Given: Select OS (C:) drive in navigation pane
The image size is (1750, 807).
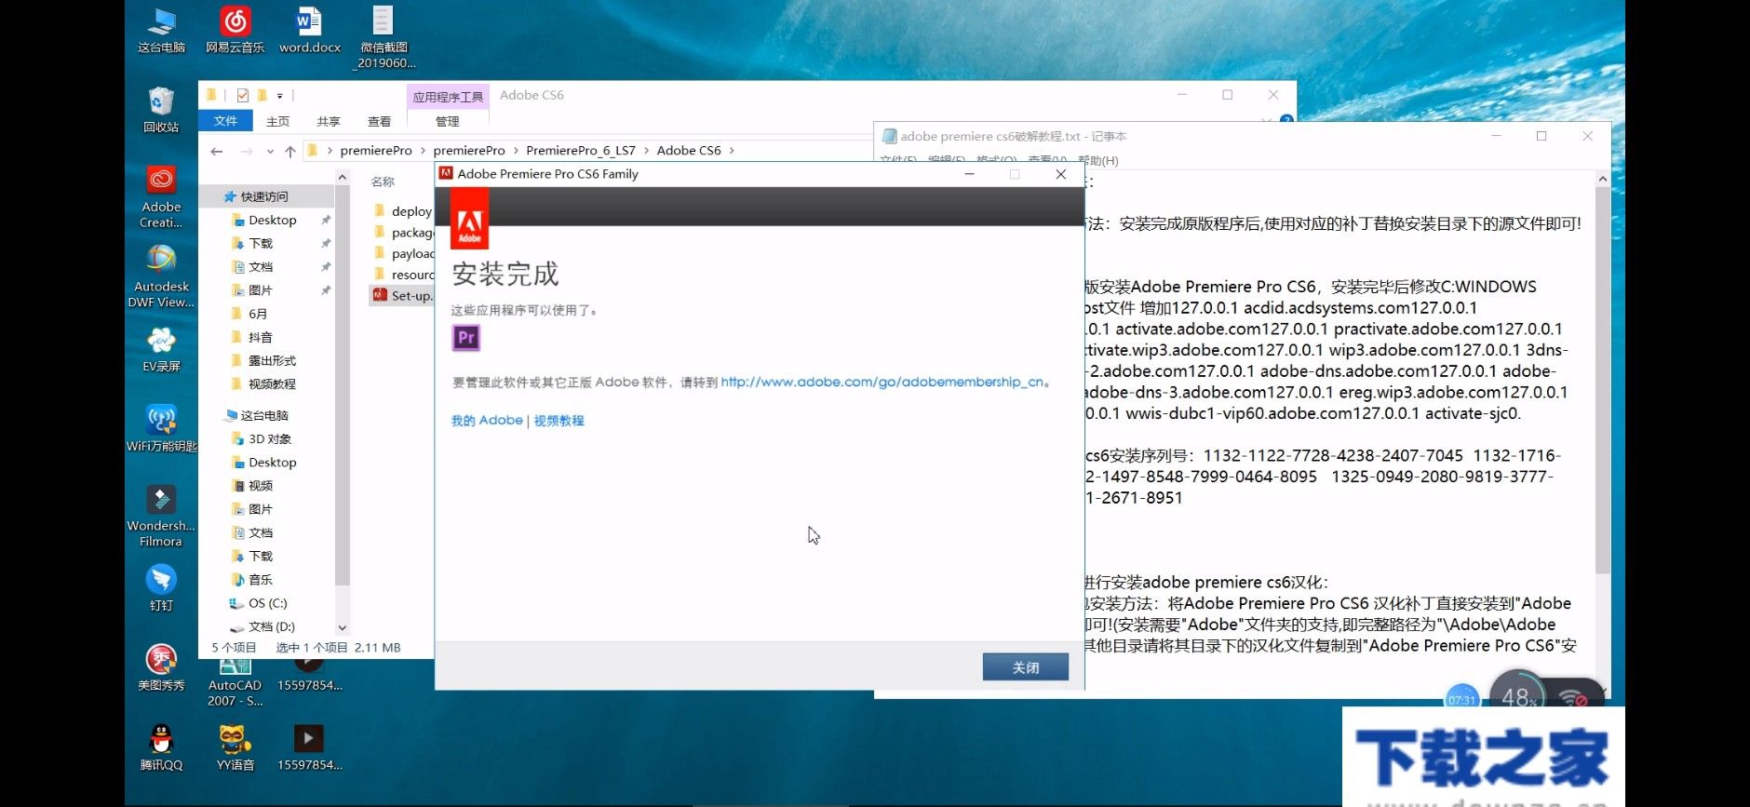Looking at the screenshot, I should pos(267,603).
